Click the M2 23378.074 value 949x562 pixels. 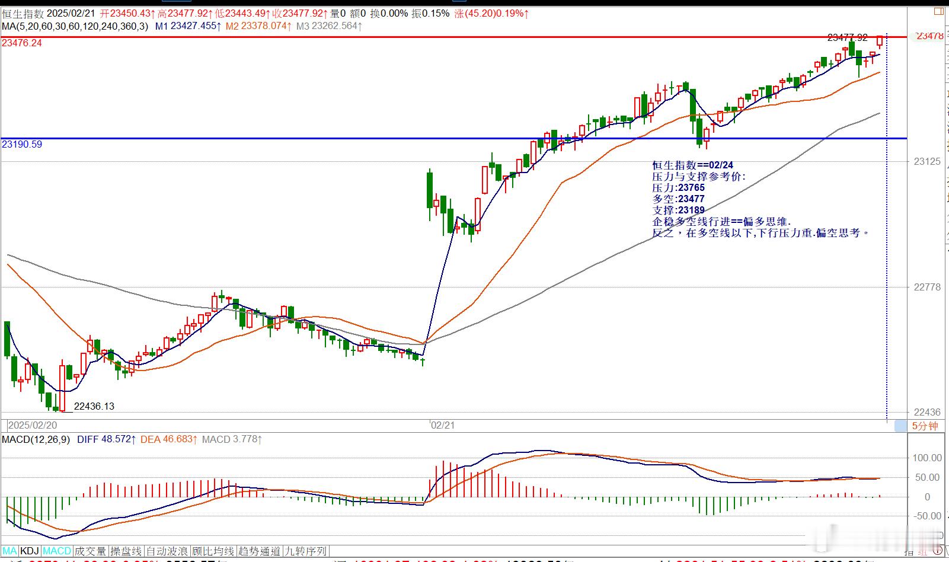pyautogui.click(x=258, y=26)
